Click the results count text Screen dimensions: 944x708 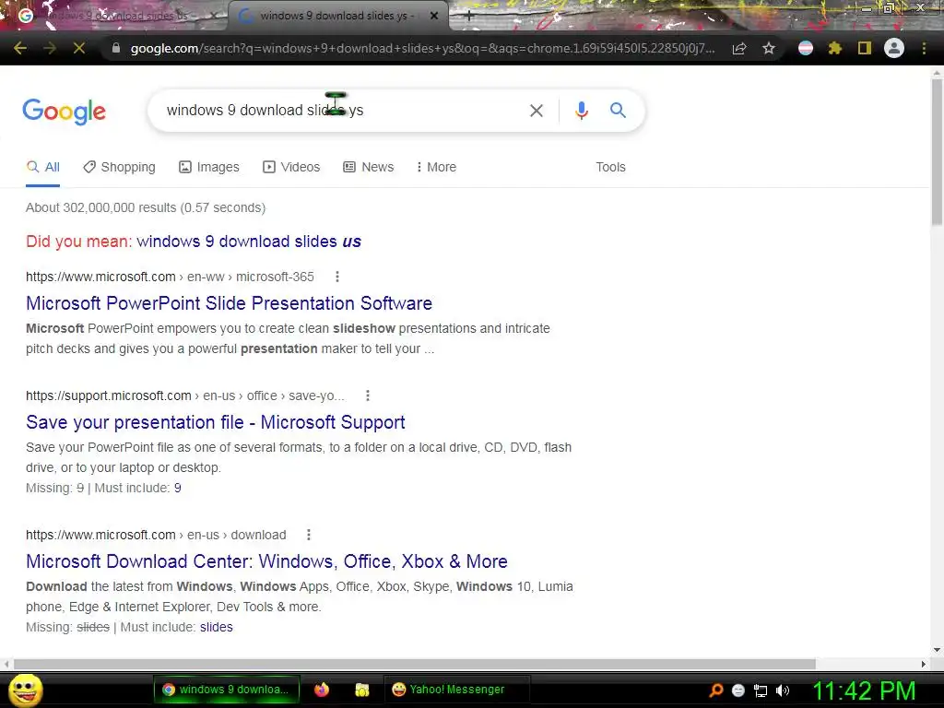[146, 207]
